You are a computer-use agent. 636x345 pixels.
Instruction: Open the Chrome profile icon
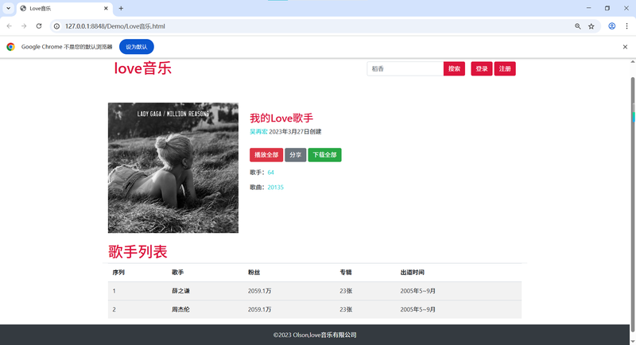click(611, 26)
